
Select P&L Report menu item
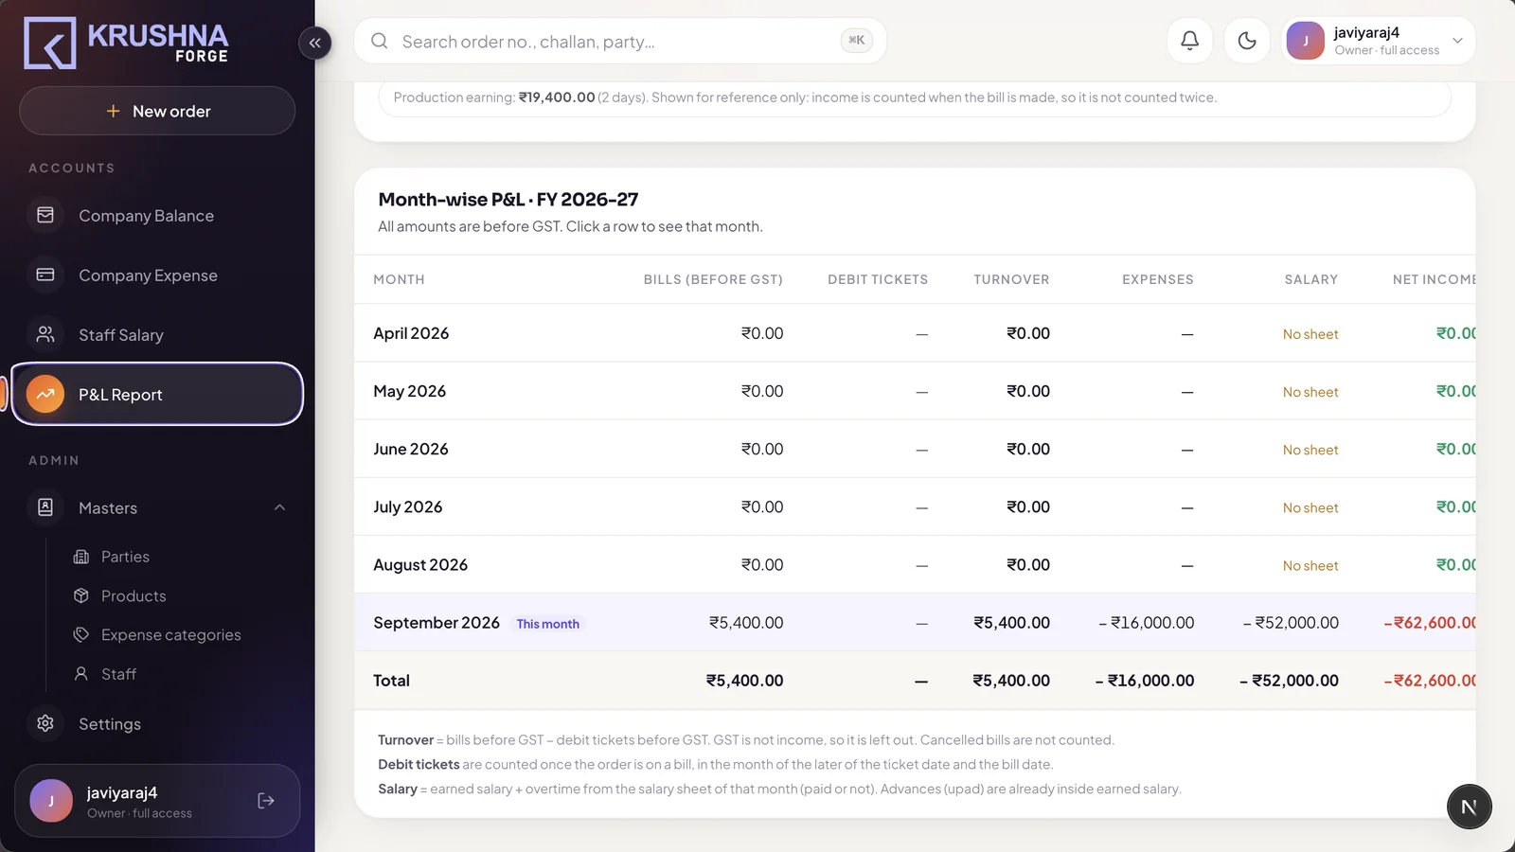click(x=157, y=394)
